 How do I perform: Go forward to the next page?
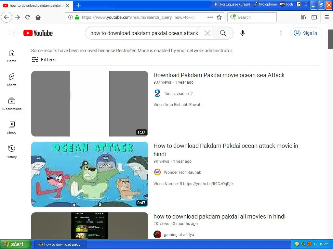[17, 17]
